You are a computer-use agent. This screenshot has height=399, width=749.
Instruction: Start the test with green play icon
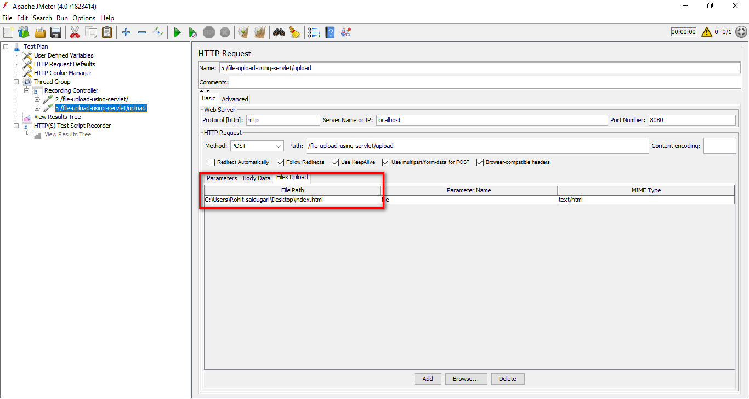coord(177,32)
